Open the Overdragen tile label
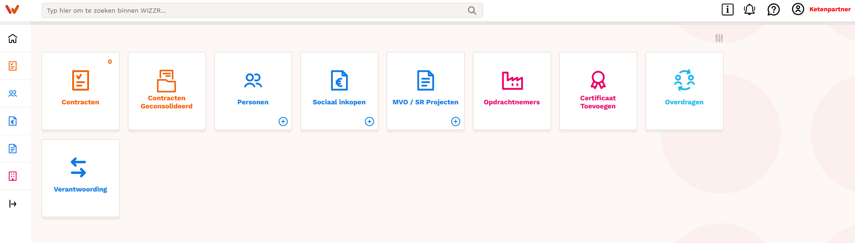The width and height of the screenshot is (855, 243). click(684, 102)
